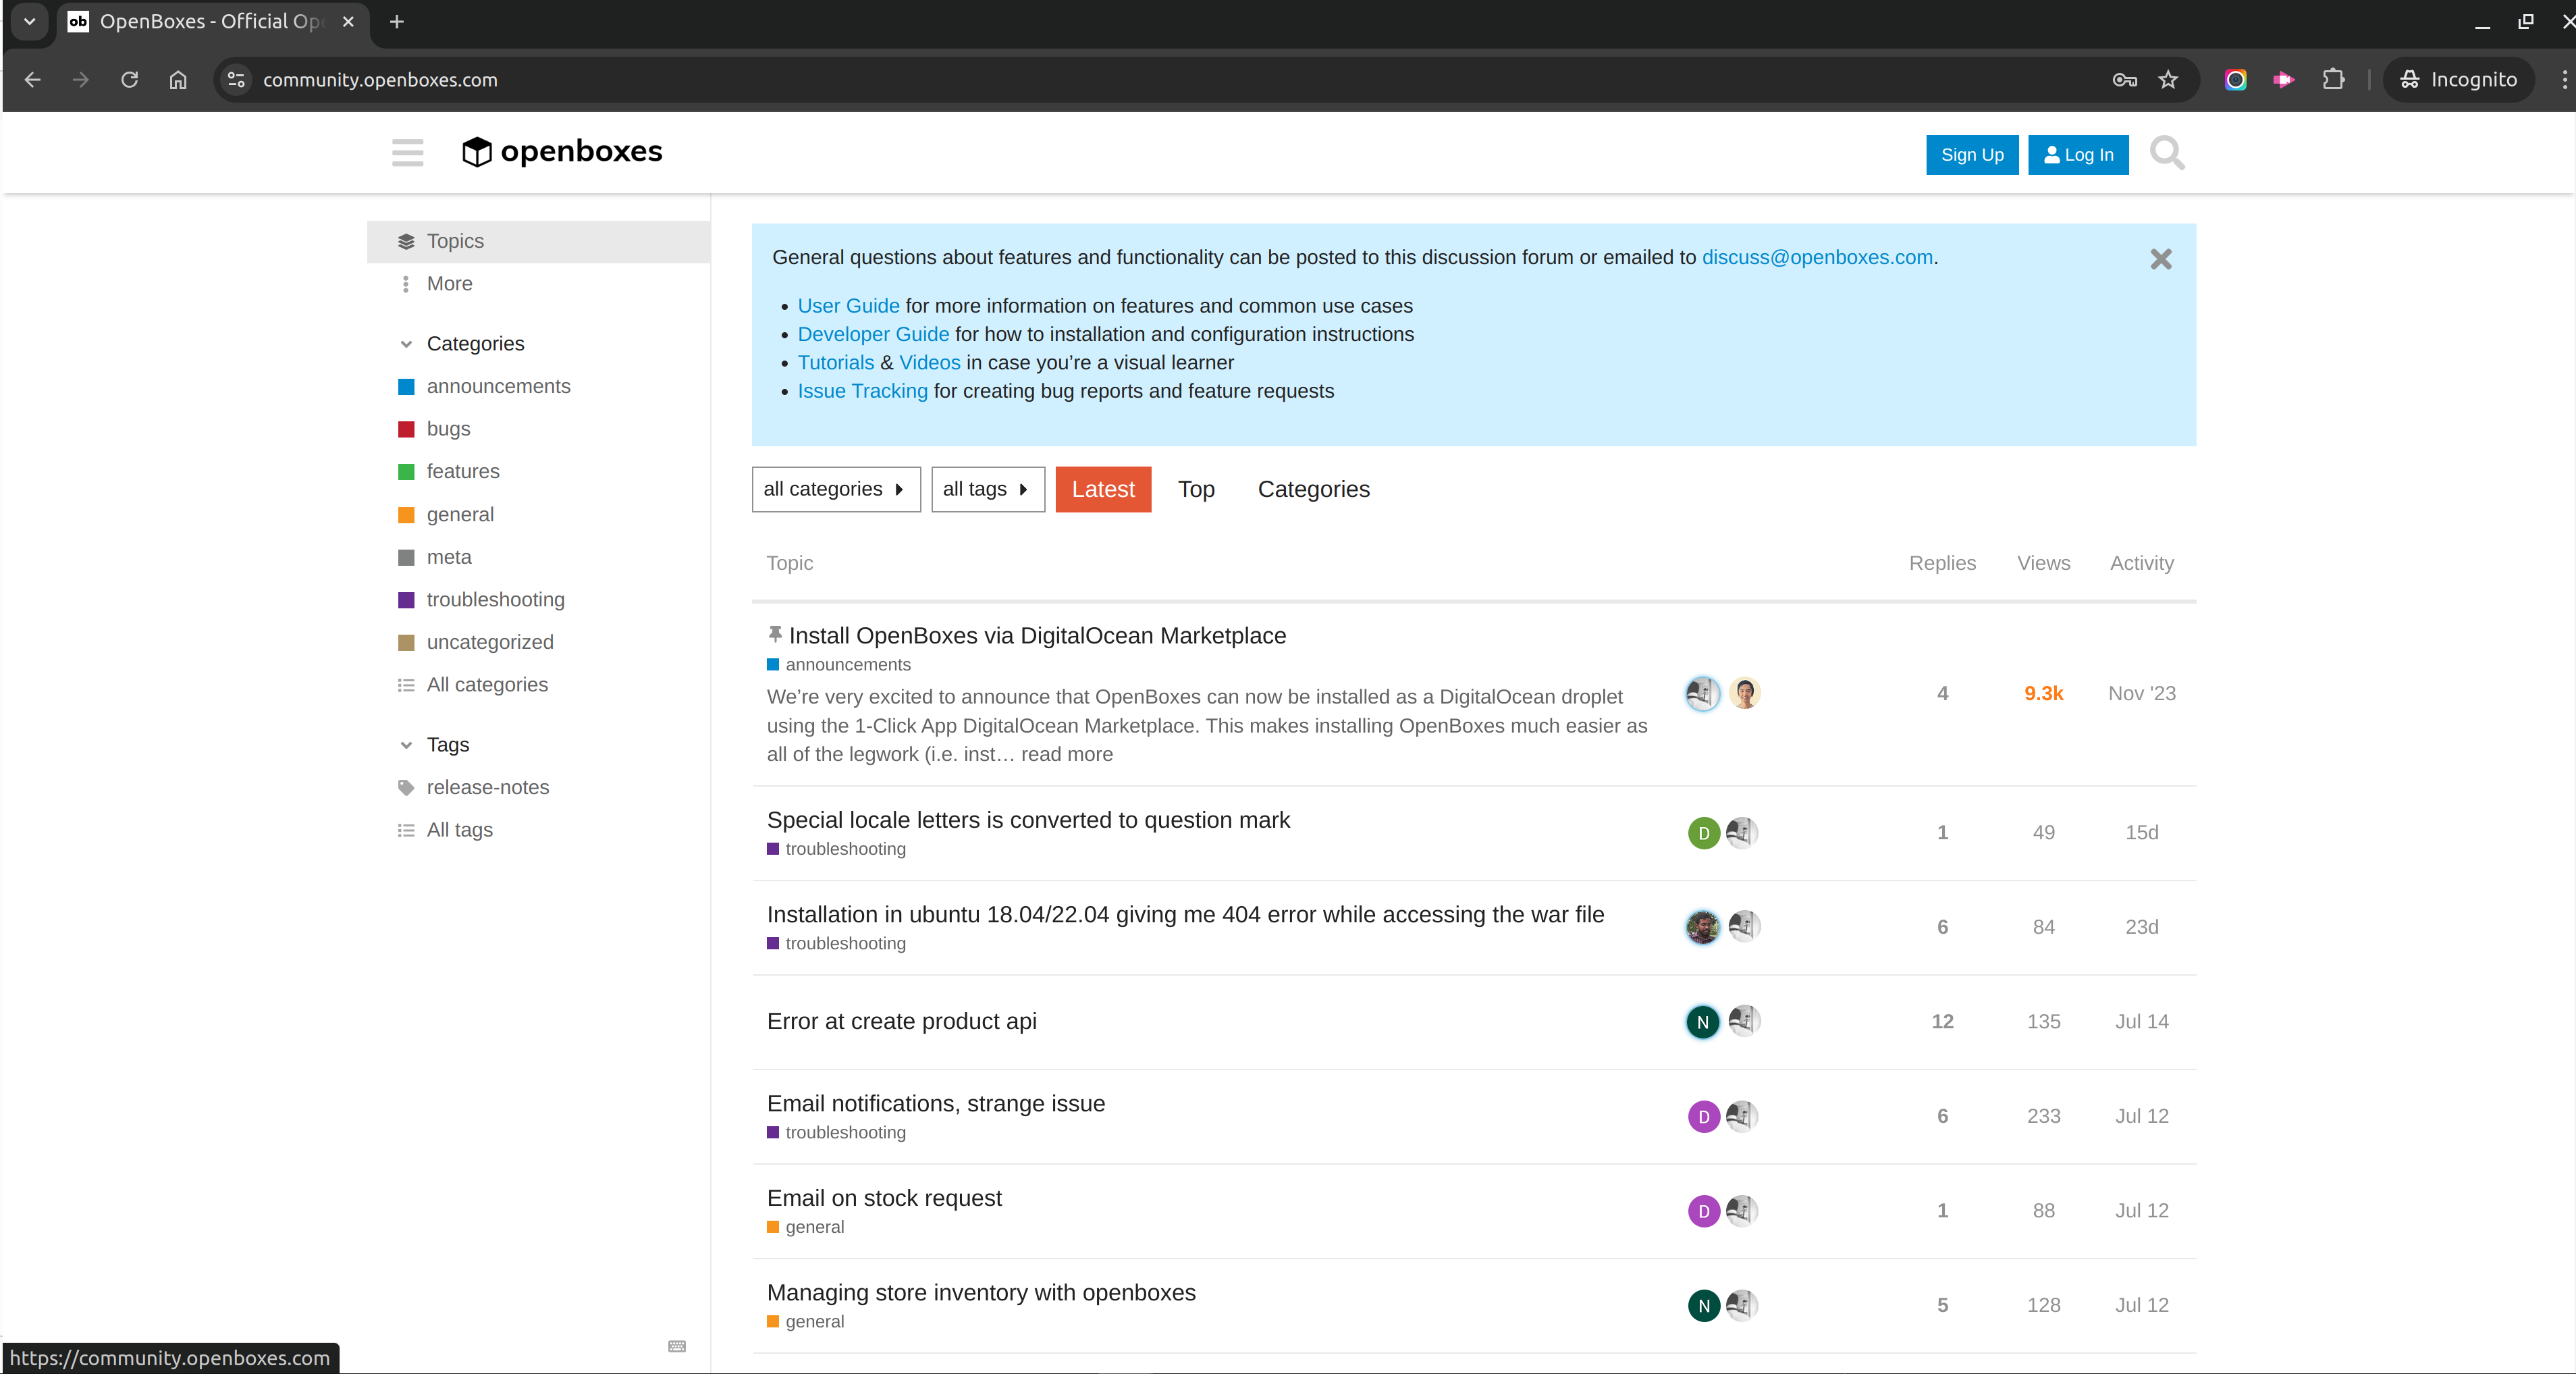This screenshot has width=2576, height=1374.
Task: Open the all tags dropdown
Action: pyautogui.click(x=988, y=489)
